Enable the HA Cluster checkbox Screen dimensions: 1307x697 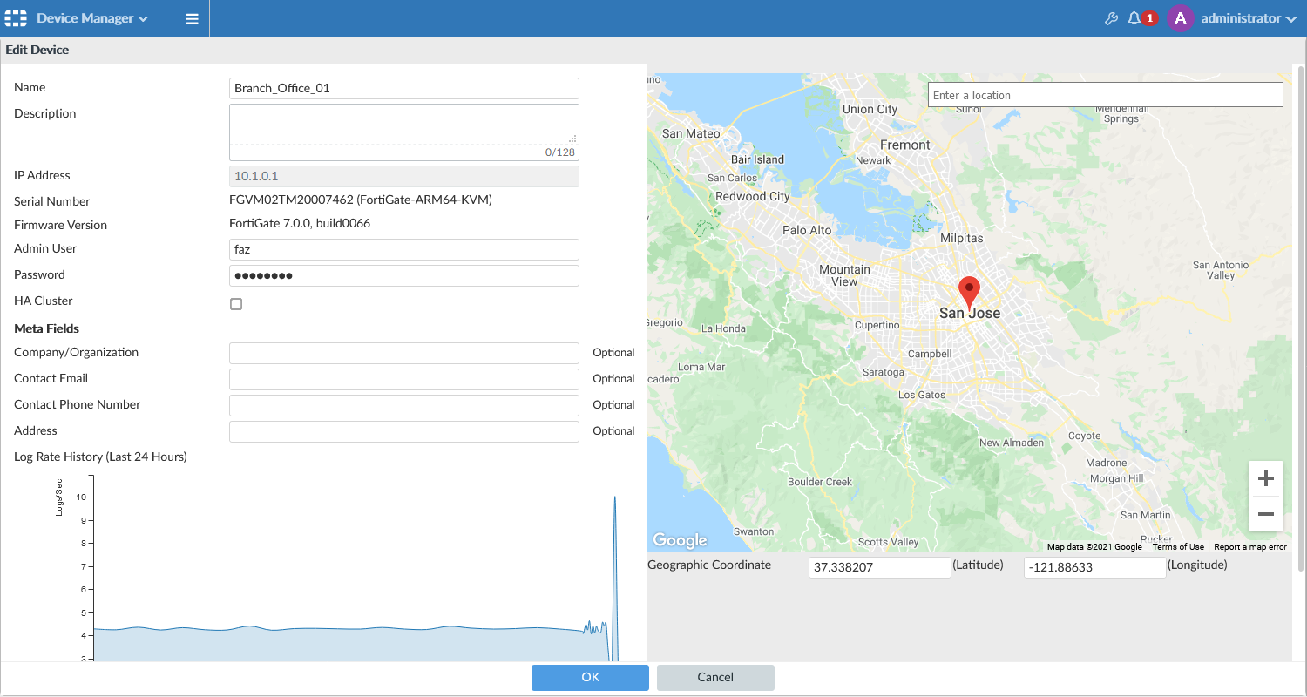[236, 304]
